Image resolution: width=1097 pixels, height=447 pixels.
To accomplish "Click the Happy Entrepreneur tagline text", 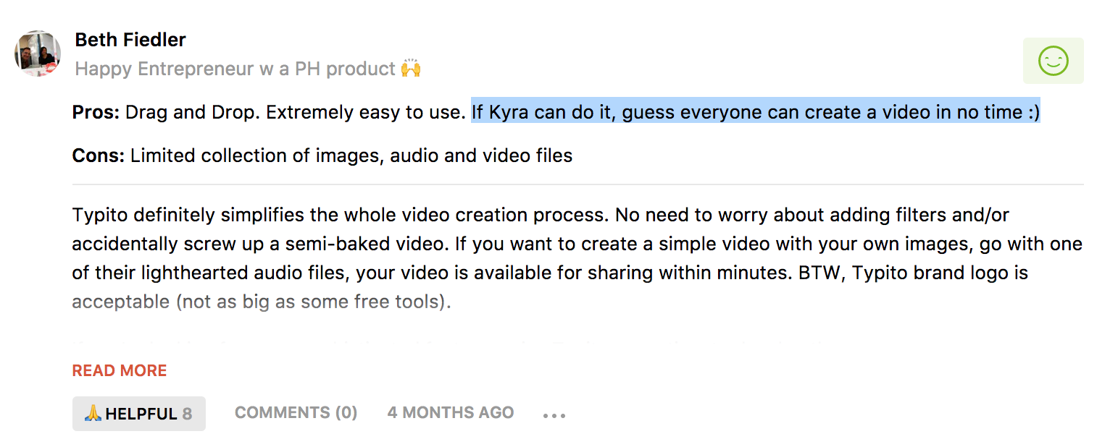I will [235, 69].
